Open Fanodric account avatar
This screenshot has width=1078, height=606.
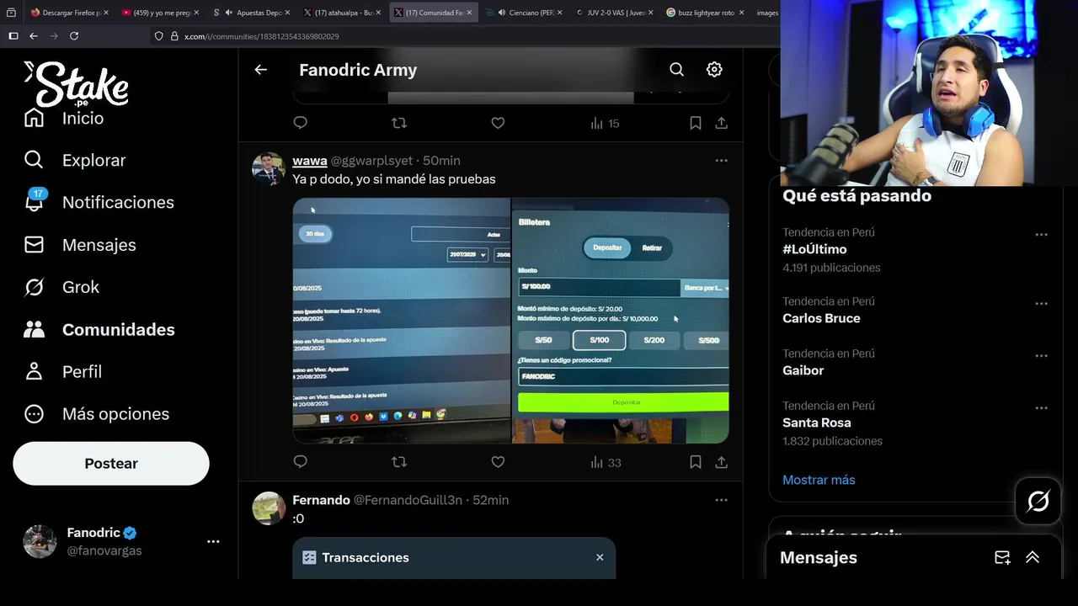[x=40, y=541]
